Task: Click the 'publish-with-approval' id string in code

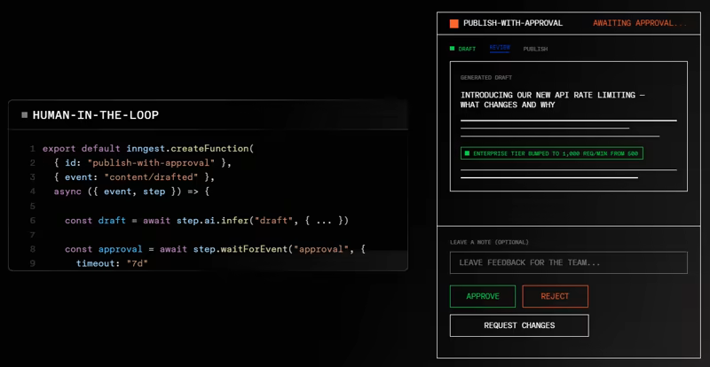Action: 150,162
